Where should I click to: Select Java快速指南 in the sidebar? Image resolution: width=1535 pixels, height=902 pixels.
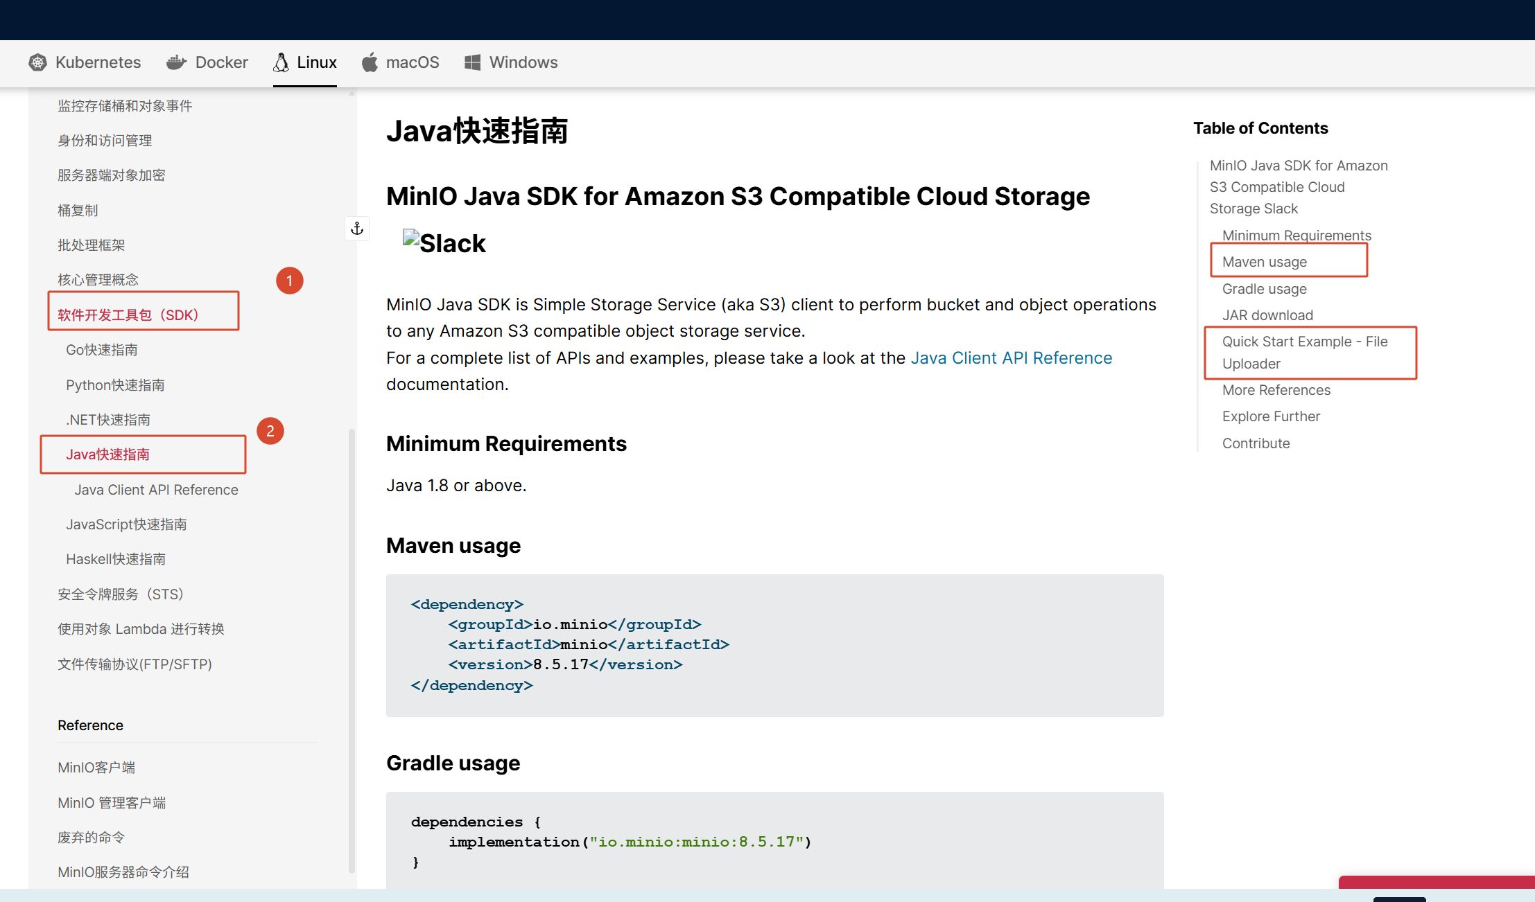click(107, 454)
